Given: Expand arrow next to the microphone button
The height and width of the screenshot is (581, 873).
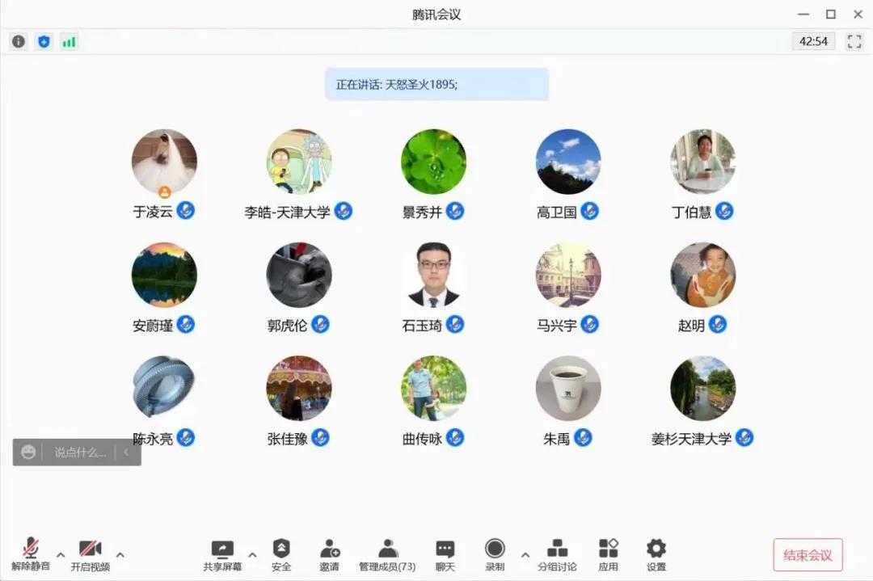Looking at the screenshot, I should pos(61,554).
